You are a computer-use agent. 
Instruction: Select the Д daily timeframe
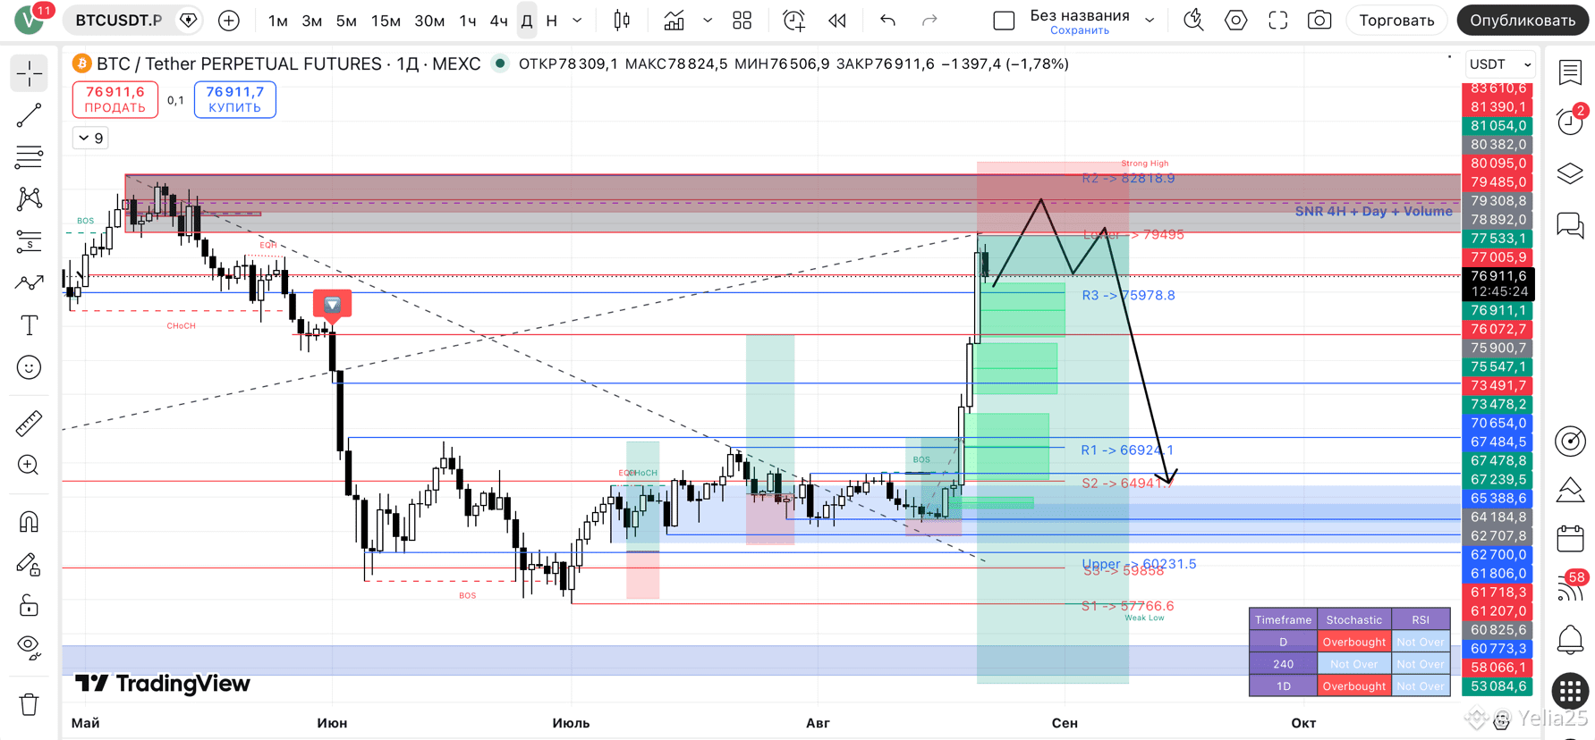(x=527, y=20)
